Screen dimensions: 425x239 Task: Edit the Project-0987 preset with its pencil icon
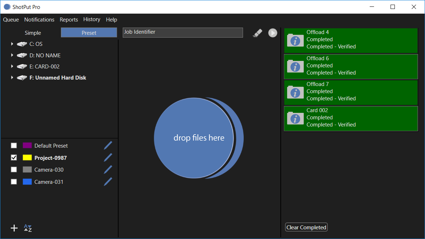click(108, 157)
